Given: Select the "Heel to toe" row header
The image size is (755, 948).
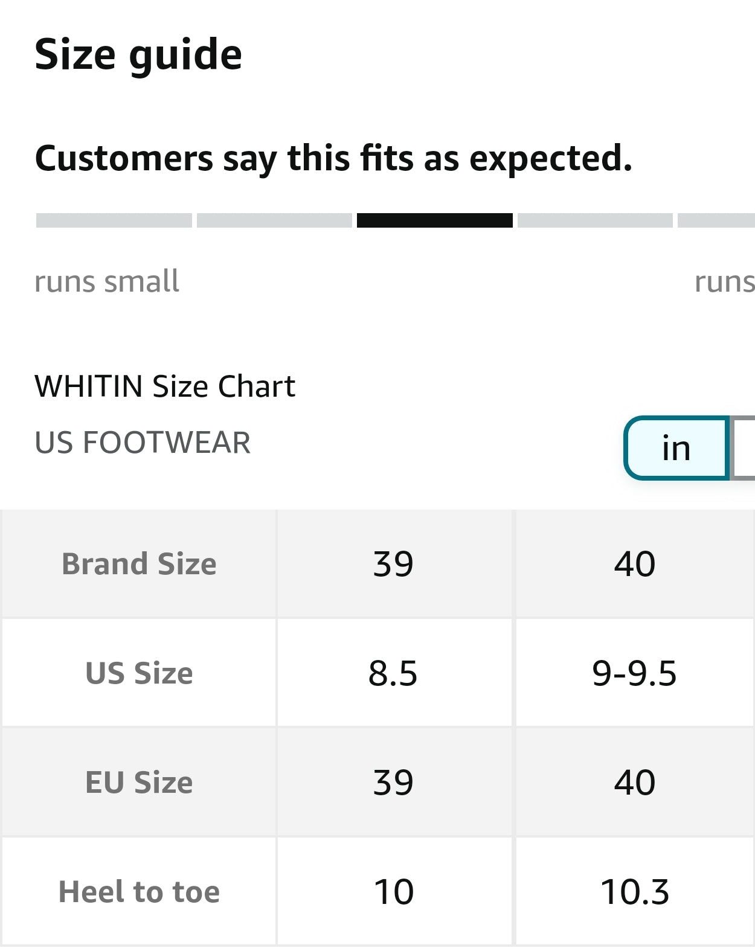Looking at the screenshot, I should point(139,892).
